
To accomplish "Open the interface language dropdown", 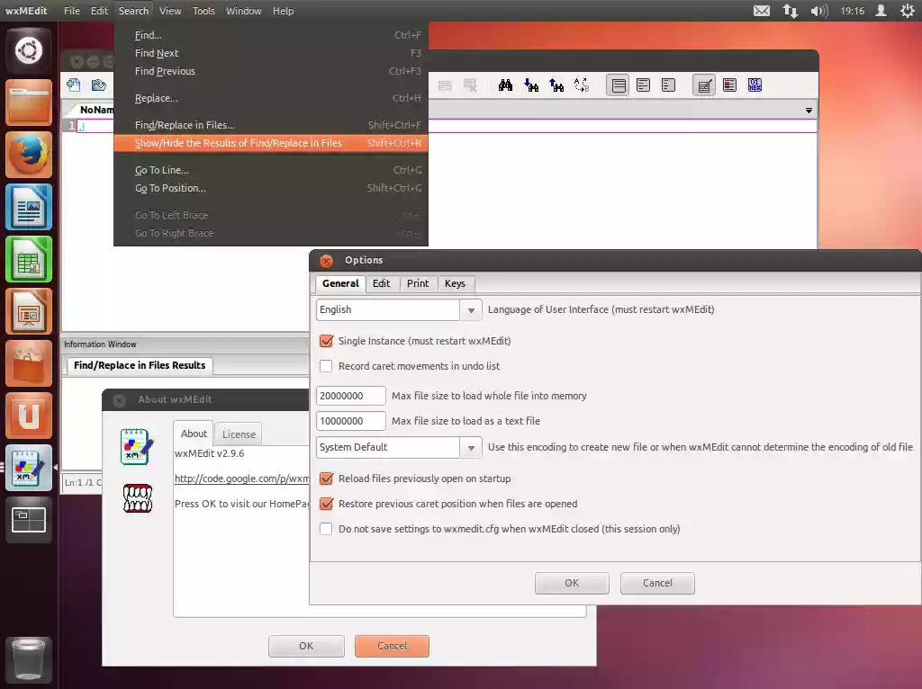I will pos(471,309).
